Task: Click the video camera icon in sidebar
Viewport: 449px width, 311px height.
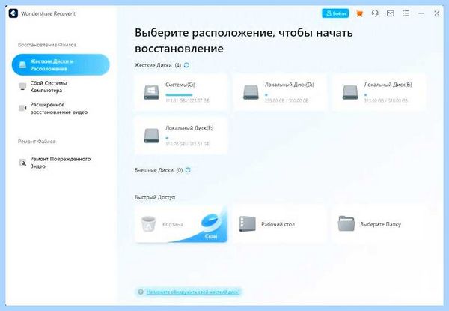Action: pos(22,108)
